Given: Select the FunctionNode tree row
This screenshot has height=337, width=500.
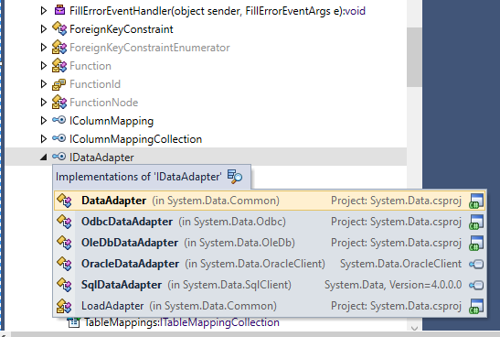Looking at the screenshot, I should [x=206, y=103].
